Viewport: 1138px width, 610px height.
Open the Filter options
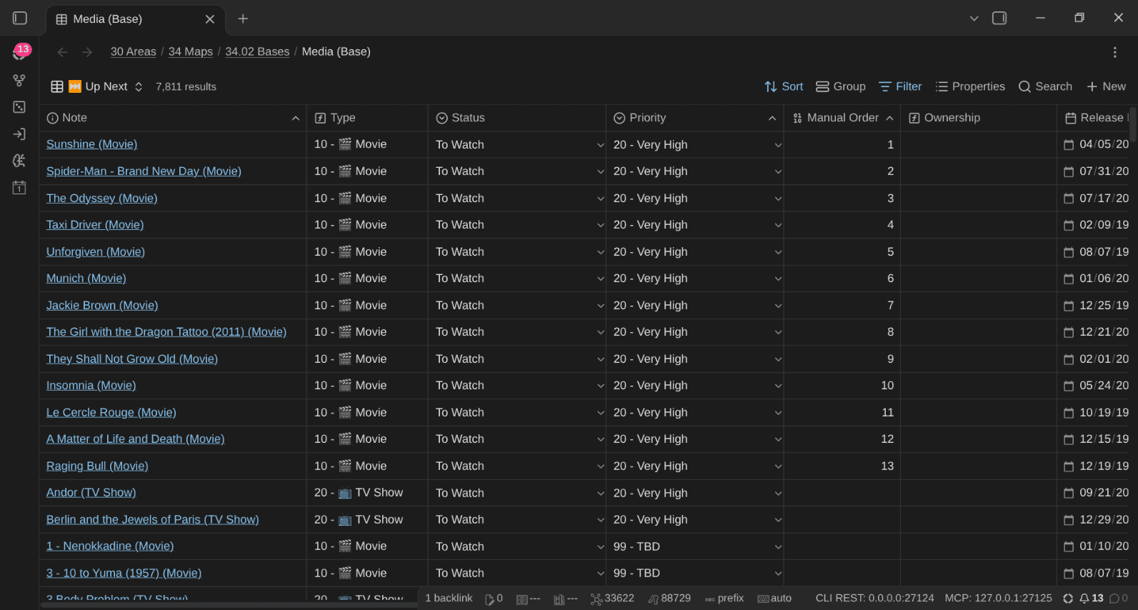(x=900, y=86)
